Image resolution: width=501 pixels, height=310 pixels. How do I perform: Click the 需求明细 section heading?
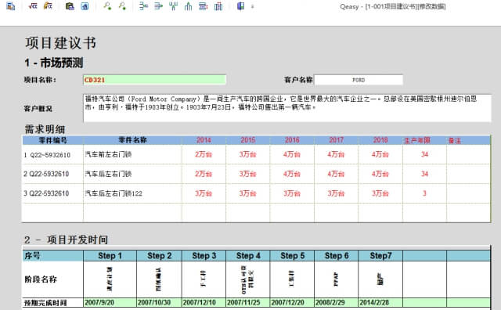click(x=45, y=129)
